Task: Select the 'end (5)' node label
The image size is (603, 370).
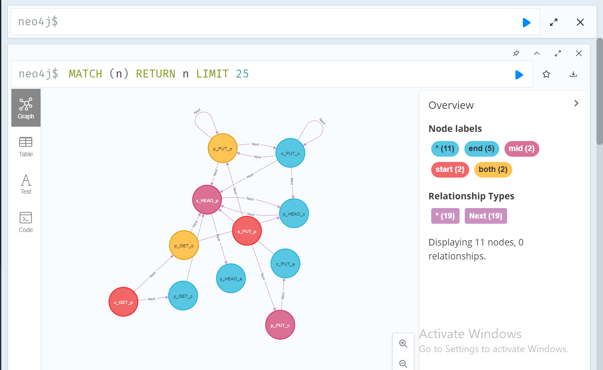Action: (x=481, y=149)
